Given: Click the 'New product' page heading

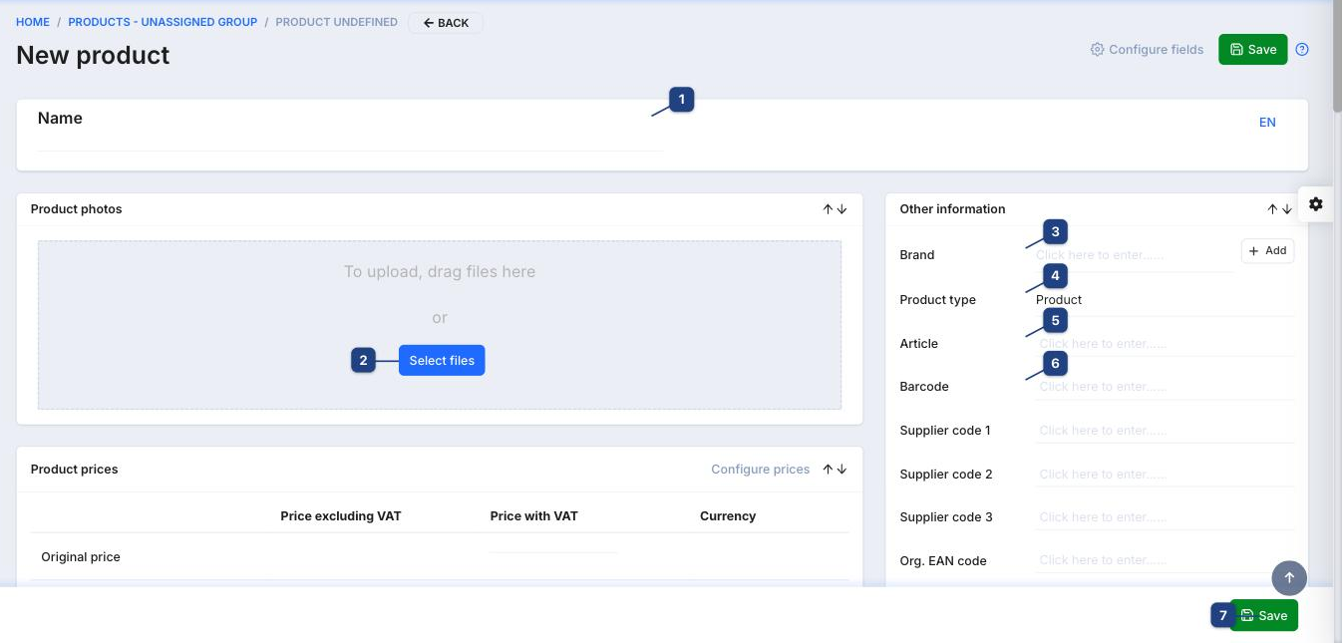Looking at the screenshot, I should [x=93, y=55].
